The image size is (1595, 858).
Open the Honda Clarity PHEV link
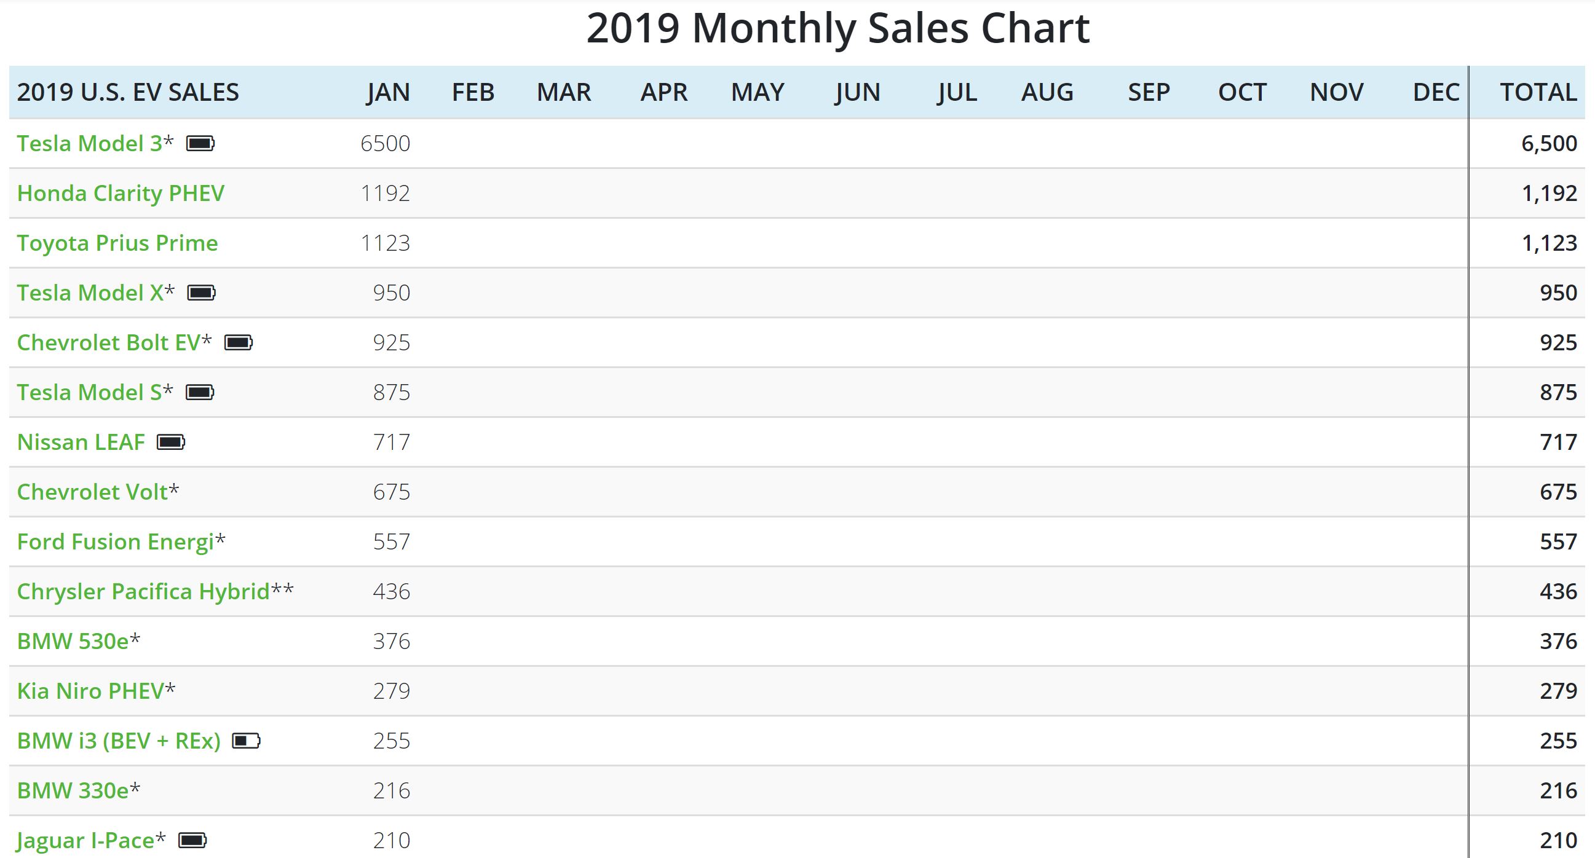121,193
